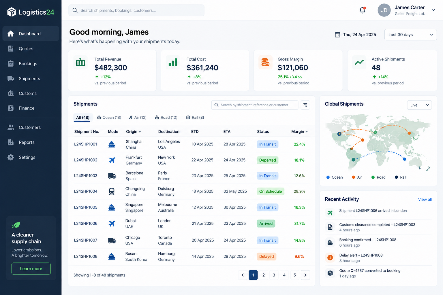Image resolution: width=443 pixels, height=295 pixels.
Task: Click the Total Cost bar chart icon
Action: click(x=173, y=62)
